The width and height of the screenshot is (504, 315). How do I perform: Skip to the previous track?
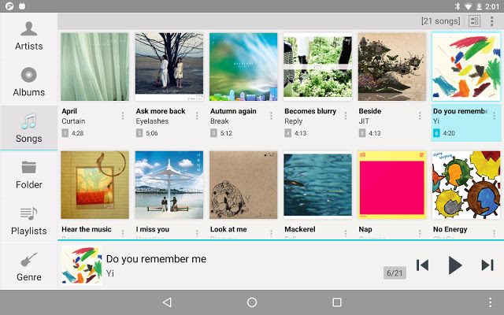[422, 265]
